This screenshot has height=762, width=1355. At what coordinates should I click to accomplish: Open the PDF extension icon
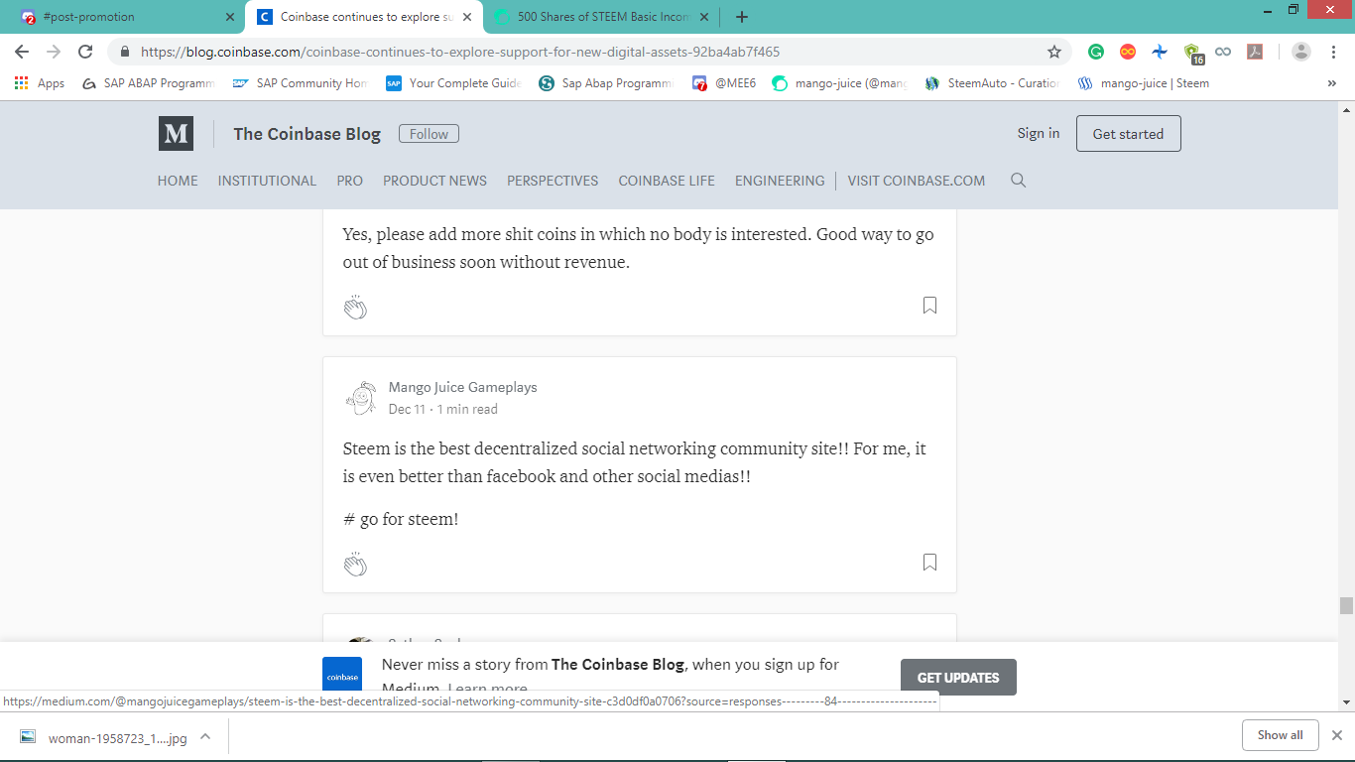1255,52
